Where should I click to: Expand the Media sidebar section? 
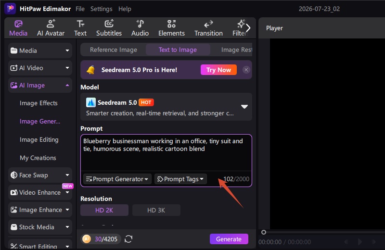click(x=40, y=50)
